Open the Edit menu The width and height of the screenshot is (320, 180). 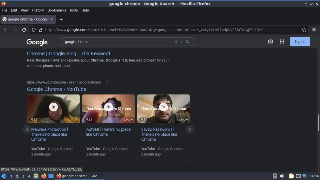(x=14, y=10)
